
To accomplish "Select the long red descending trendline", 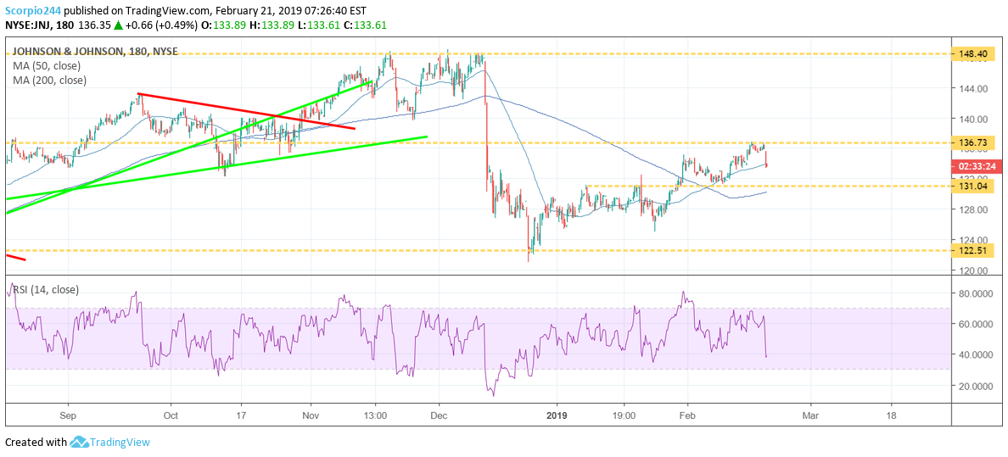I will click(246, 111).
